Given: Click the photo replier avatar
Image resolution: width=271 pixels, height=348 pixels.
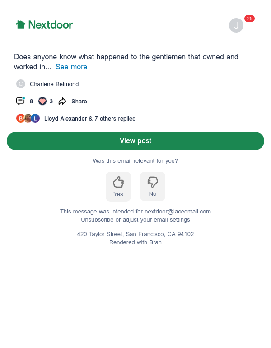Looking at the screenshot, I should 28,118.
